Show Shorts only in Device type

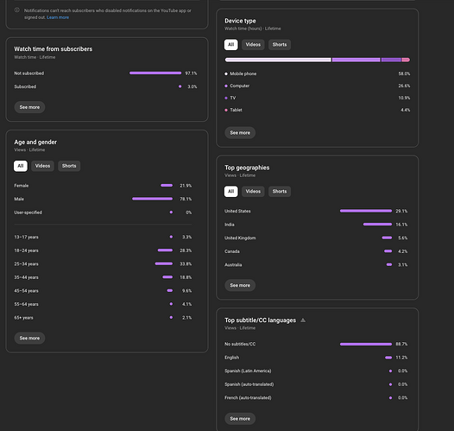280,45
